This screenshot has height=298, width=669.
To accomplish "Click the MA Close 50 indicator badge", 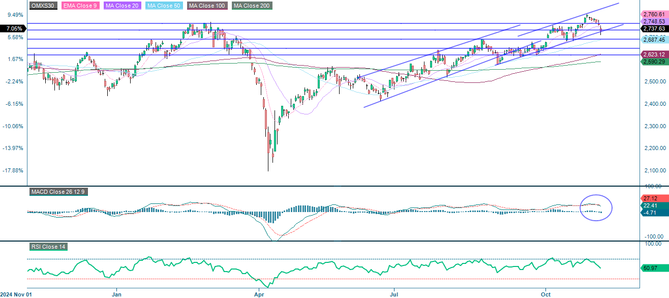I will pos(165,6).
